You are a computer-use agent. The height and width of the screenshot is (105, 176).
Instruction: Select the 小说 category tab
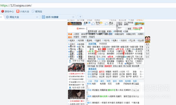click(x=90, y=81)
